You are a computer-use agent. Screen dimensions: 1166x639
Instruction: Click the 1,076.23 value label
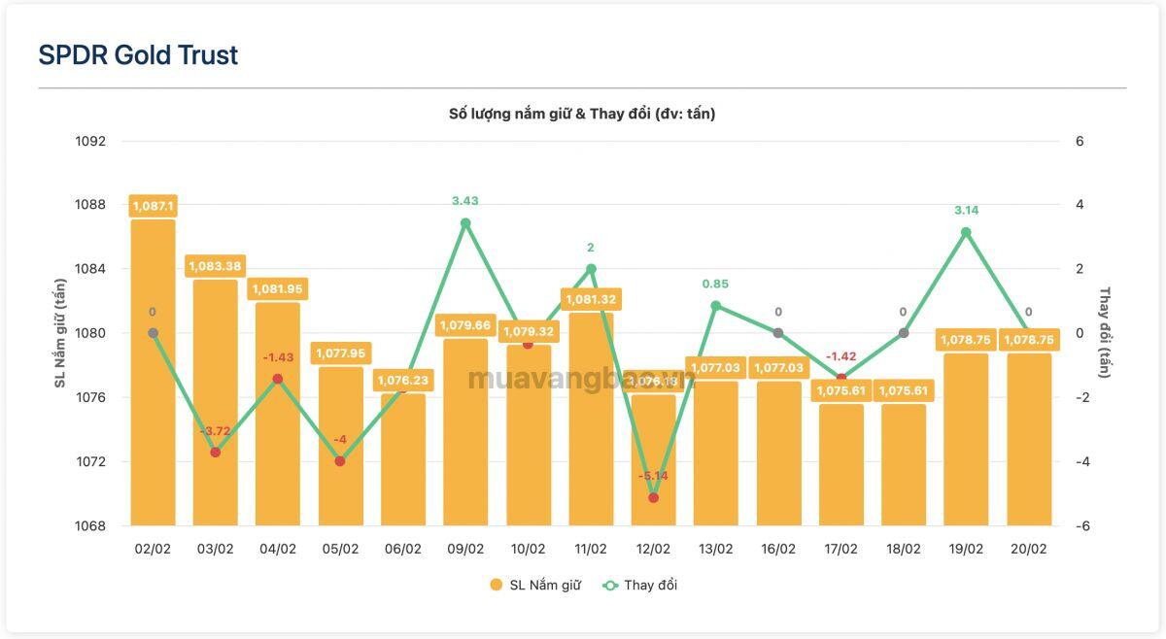pos(403,381)
